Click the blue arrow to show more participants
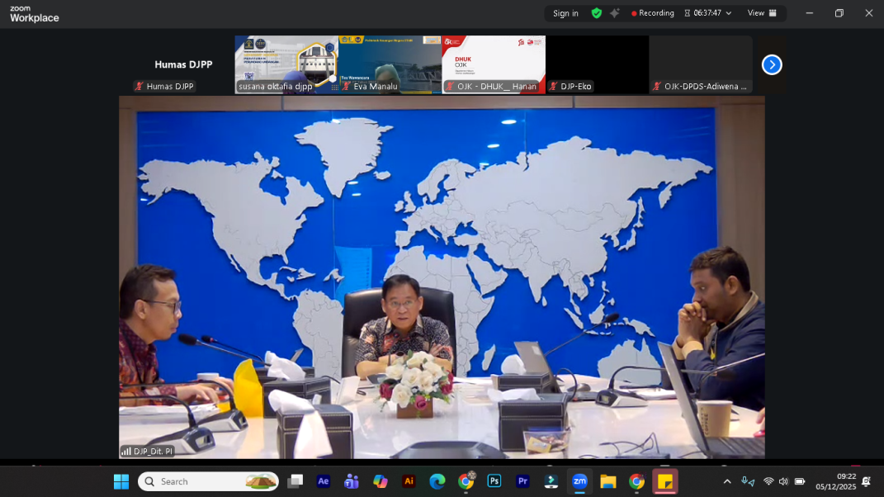This screenshot has height=497, width=884. point(771,64)
